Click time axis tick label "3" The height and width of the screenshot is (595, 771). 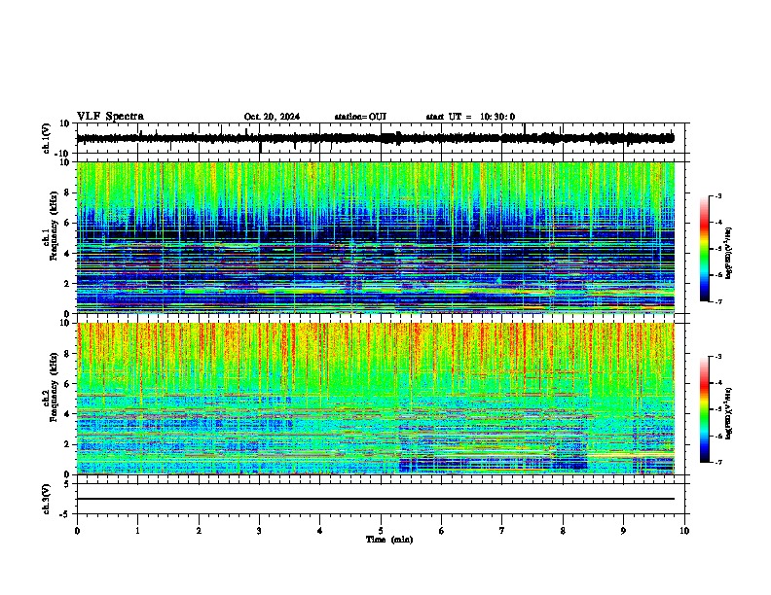click(259, 531)
